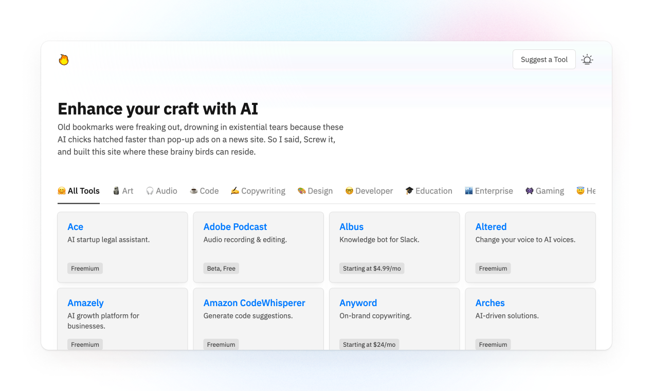Click the Beta, Free tag

pyautogui.click(x=221, y=269)
